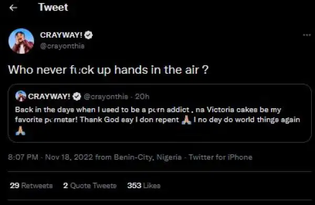
Task: Open the @crayonthis handle in quoted tweet
Action: (x=106, y=97)
